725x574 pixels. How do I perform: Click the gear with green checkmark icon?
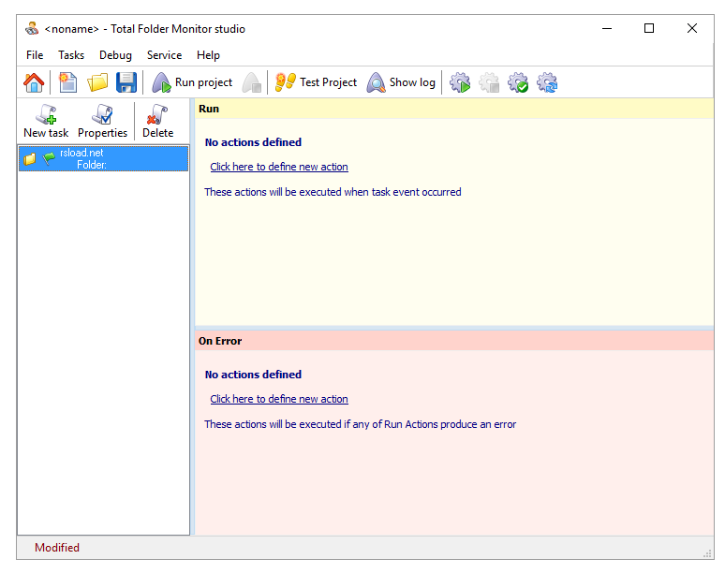click(518, 82)
